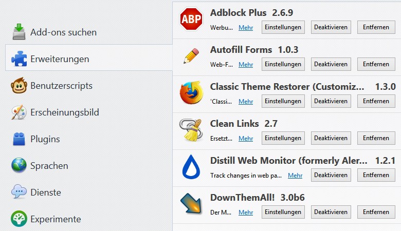Open the Sprachen category
Image resolution: width=401 pixels, height=231 pixels.
pyautogui.click(x=49, y=166)
